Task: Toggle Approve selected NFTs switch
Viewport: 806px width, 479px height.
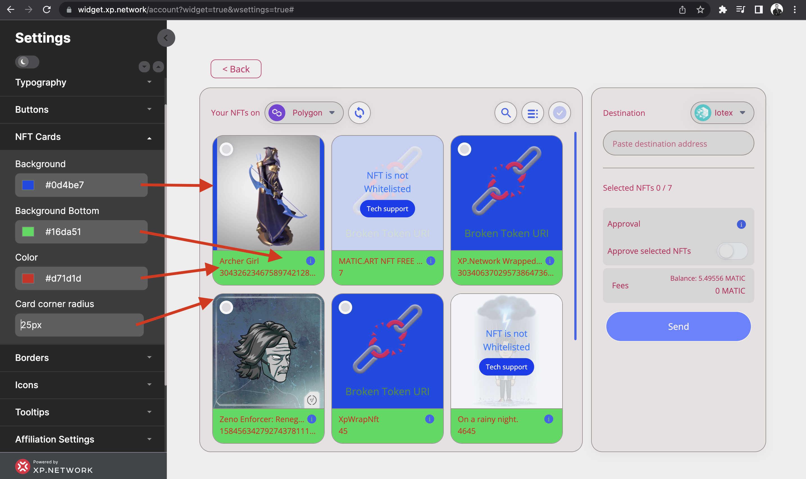Action: [x=732, y=251]
